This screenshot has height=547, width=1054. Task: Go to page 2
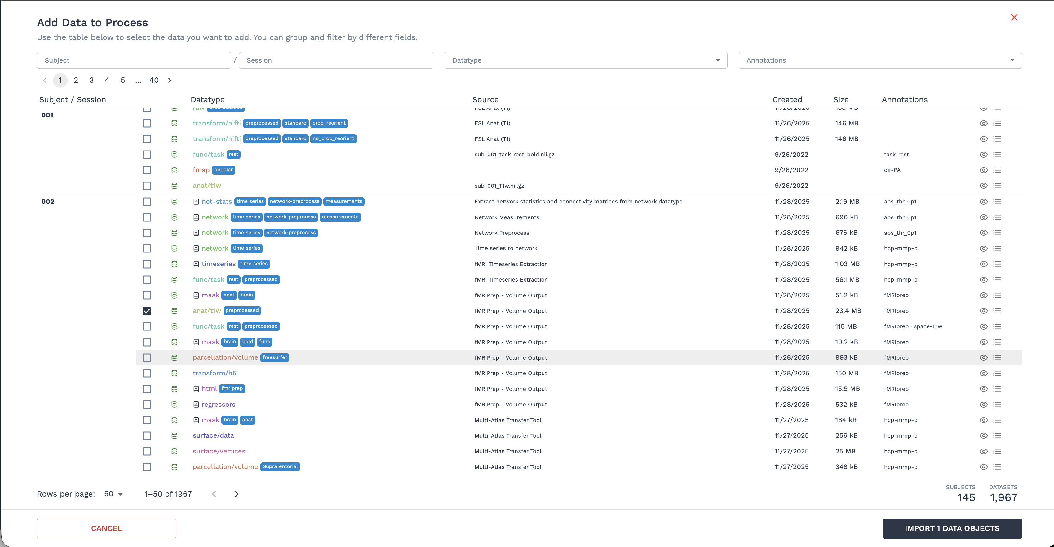coord(76,80)
